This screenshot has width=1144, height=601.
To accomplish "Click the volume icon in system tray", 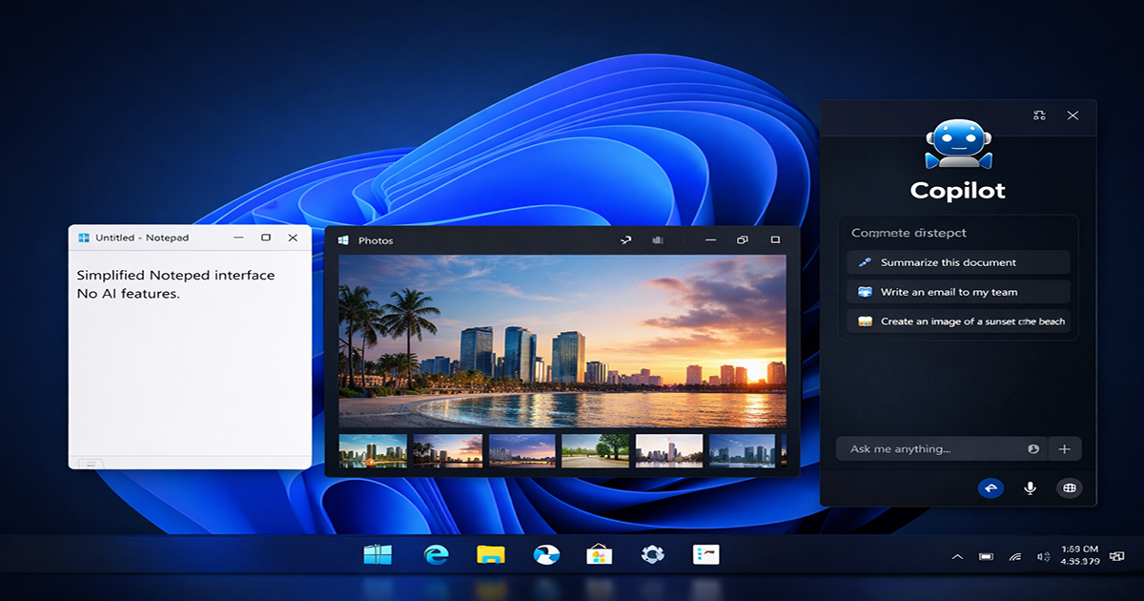I will click(1043, 556).
